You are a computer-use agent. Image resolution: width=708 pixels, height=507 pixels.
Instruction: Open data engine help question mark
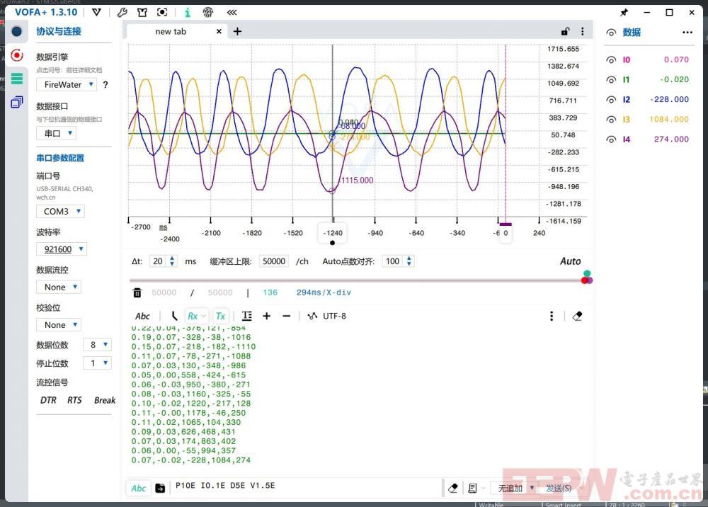(105, 84)
